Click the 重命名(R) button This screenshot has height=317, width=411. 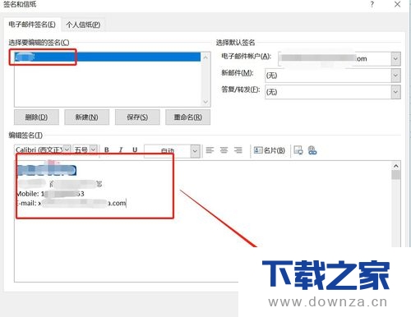(x=187, y=117)
